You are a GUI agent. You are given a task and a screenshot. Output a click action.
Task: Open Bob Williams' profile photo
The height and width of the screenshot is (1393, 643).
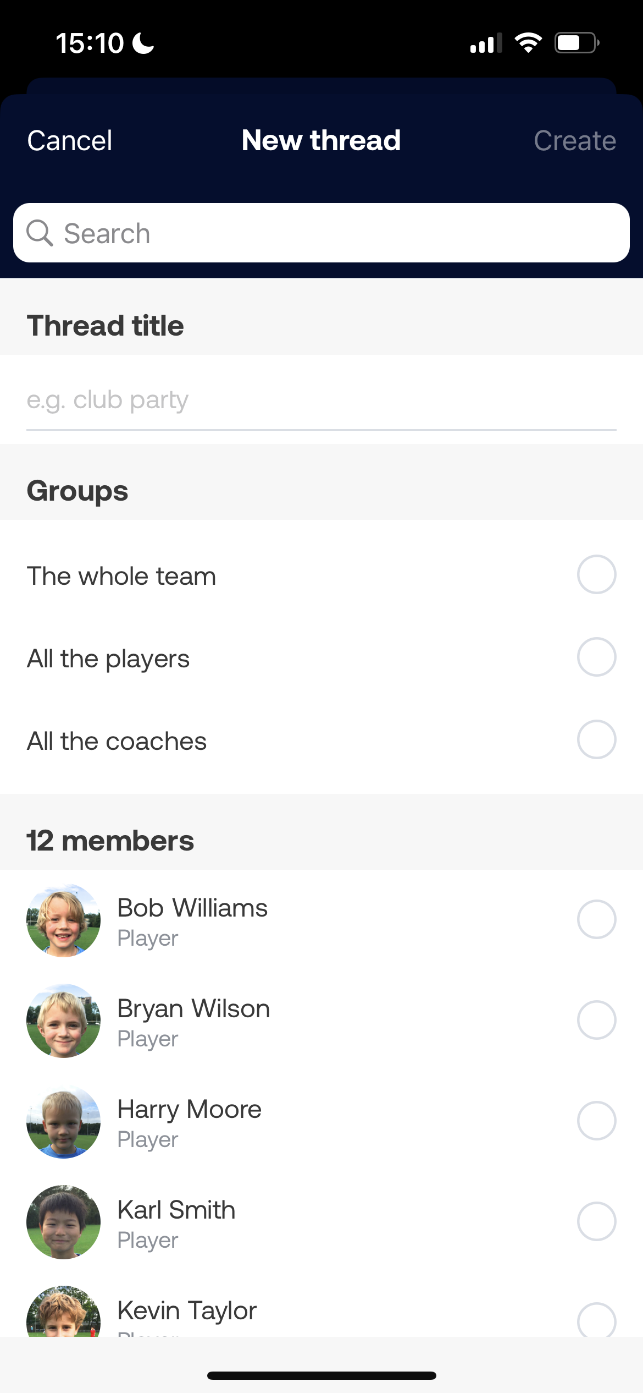click(64, 920)
